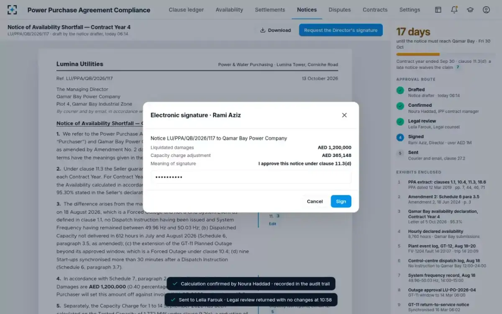502x314 pixels.
Task: Open the Contracts tab
Action: pos(375,10)
